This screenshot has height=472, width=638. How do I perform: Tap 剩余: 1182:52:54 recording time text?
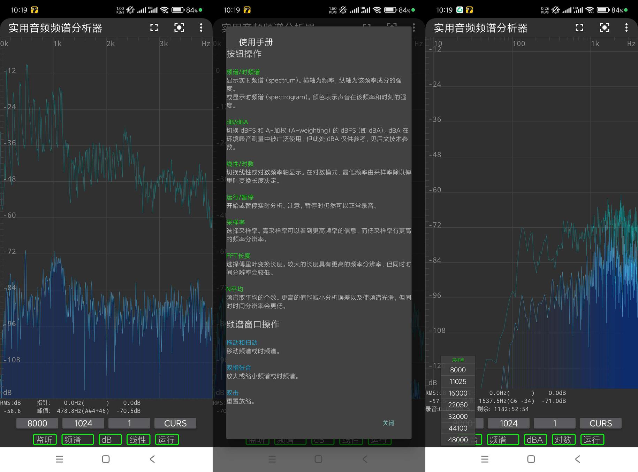click(503, 409)
